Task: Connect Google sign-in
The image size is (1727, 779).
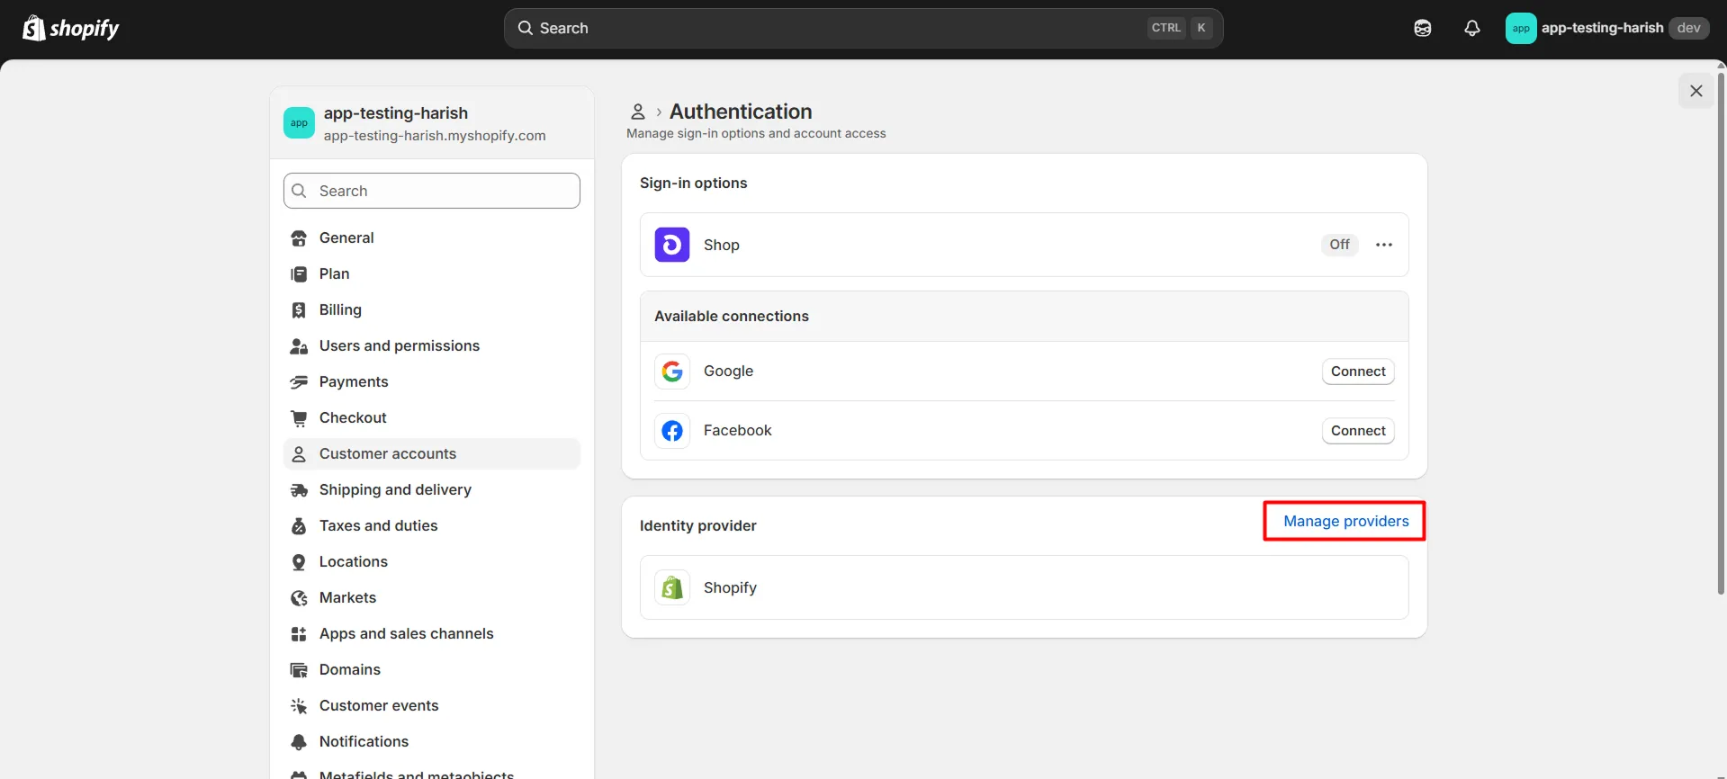Action: [x=1358, y=372]
